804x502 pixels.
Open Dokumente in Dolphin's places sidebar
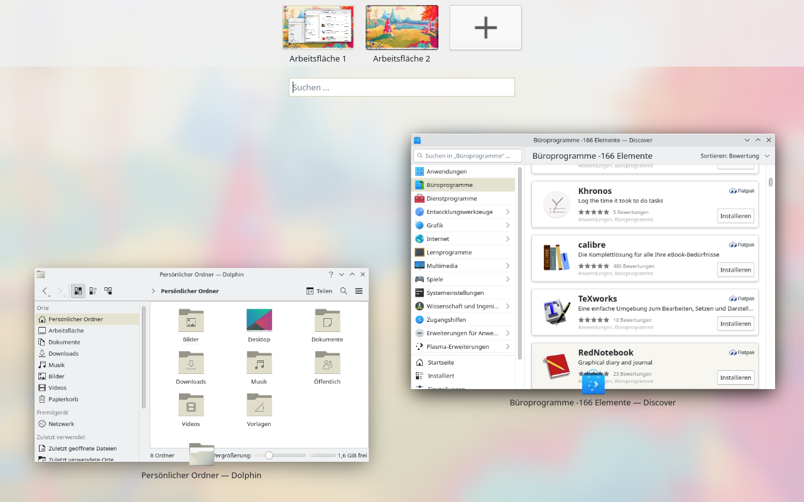click(x=87, y=342)
